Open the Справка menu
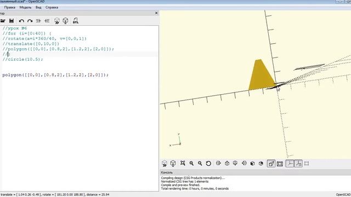The height and width of the screenshot is (197, 351). click(52, 7)
